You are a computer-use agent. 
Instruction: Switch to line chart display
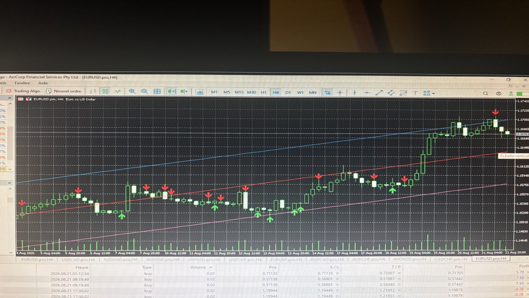[118, 91]
